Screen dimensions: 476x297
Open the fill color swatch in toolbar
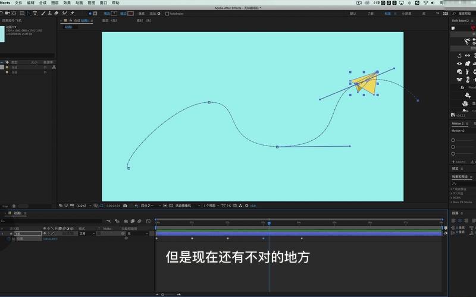click(x=114, y=13)
